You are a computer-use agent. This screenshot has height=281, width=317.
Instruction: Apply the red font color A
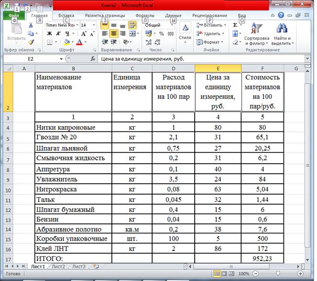point(80,42)
